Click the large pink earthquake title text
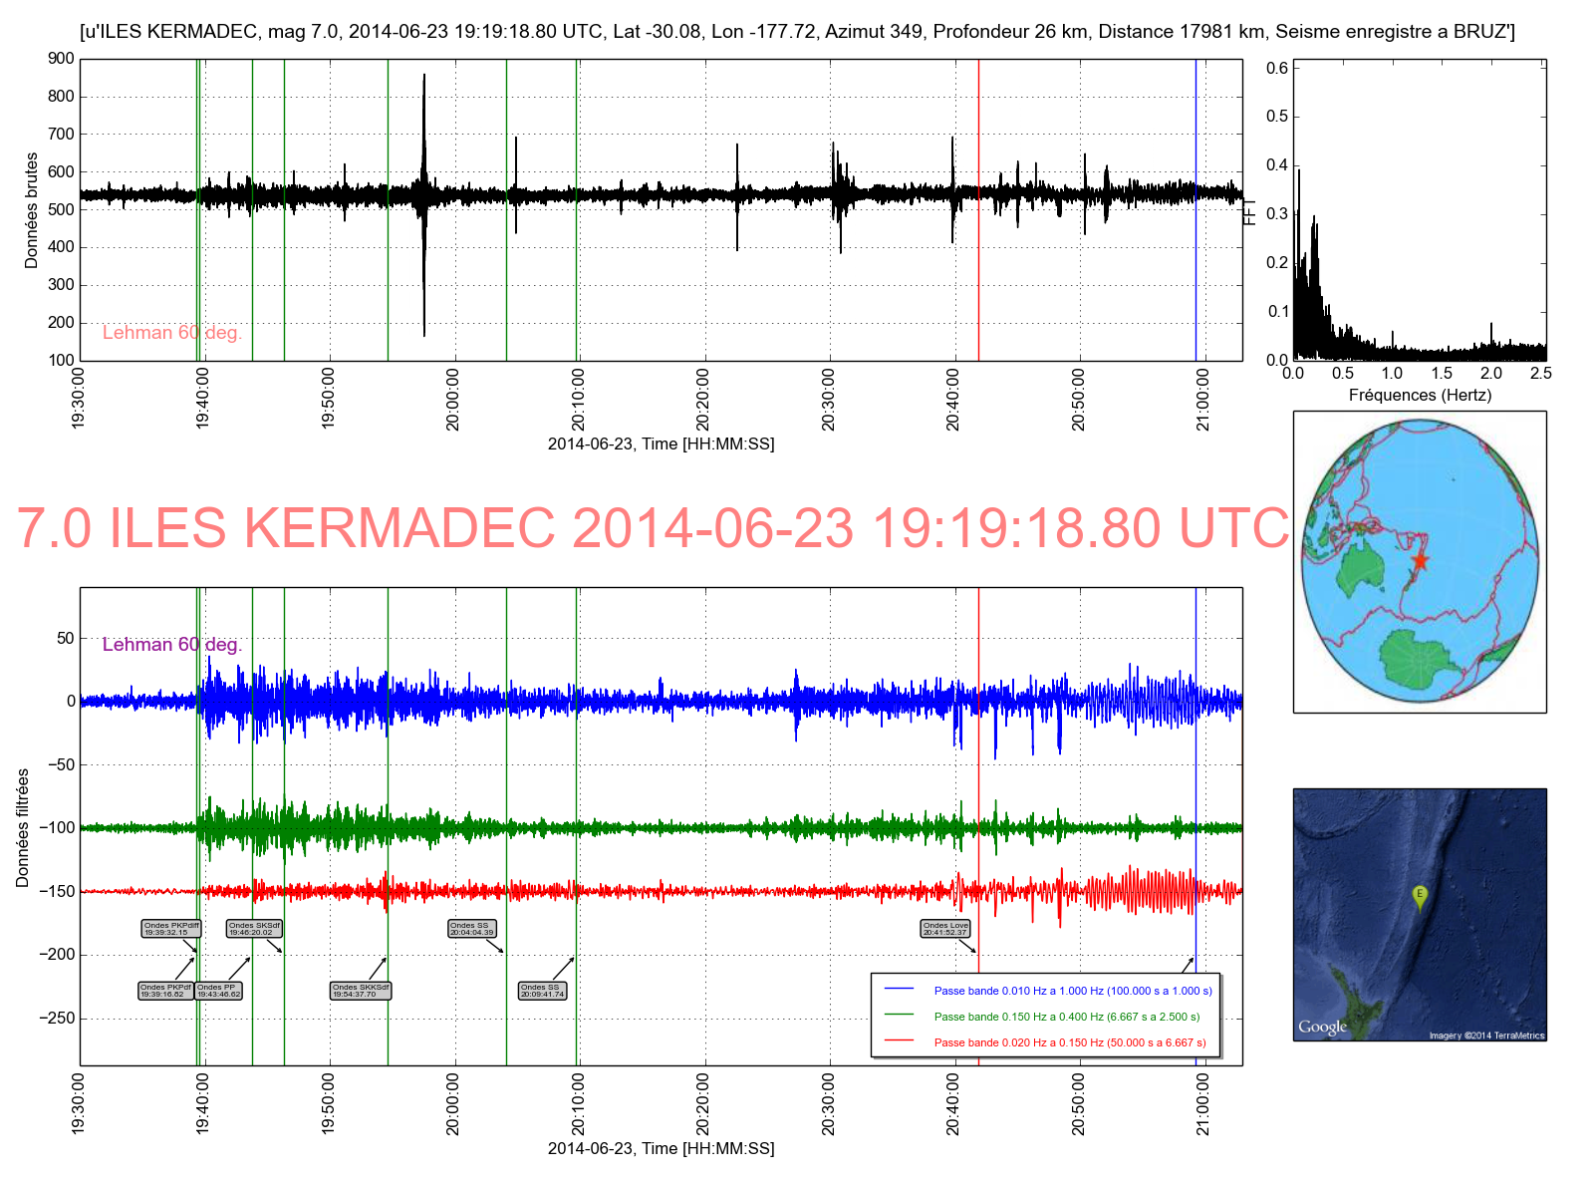 tap(653, 528)
